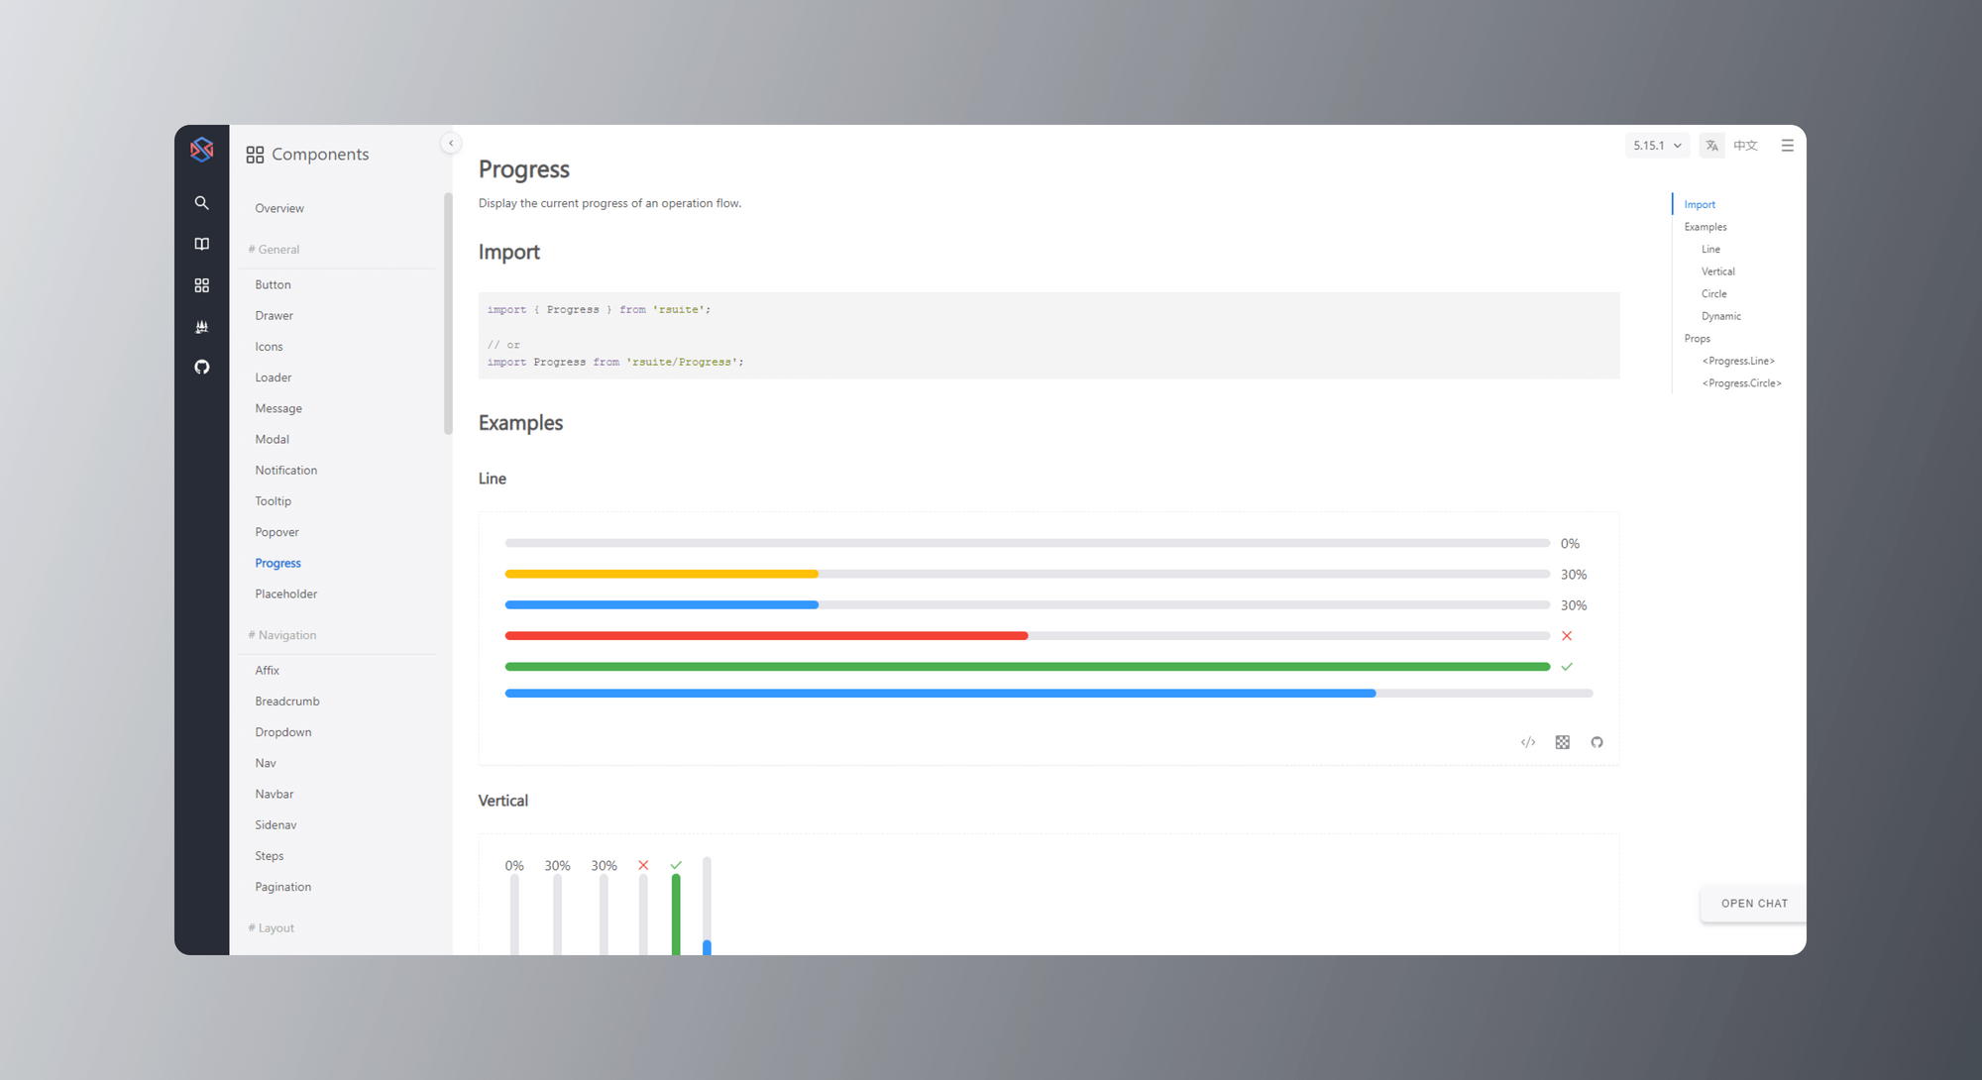Click the book/documentation icon in sidebar
1982x1080 pixels.
point(201,246)
